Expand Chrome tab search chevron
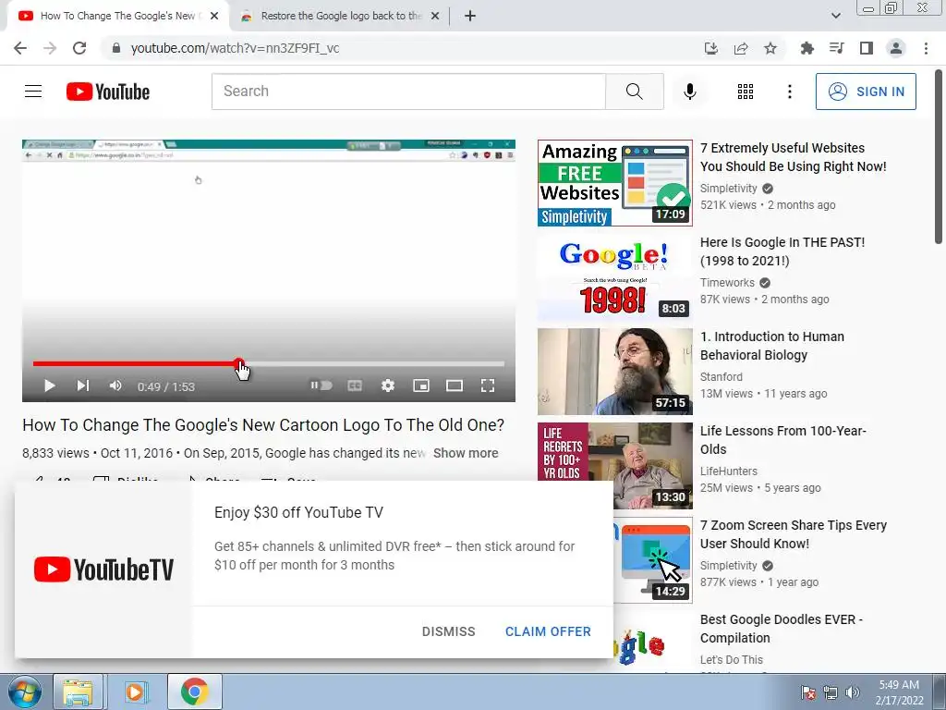This screenshot has width=946, height=710. (835, 16)
